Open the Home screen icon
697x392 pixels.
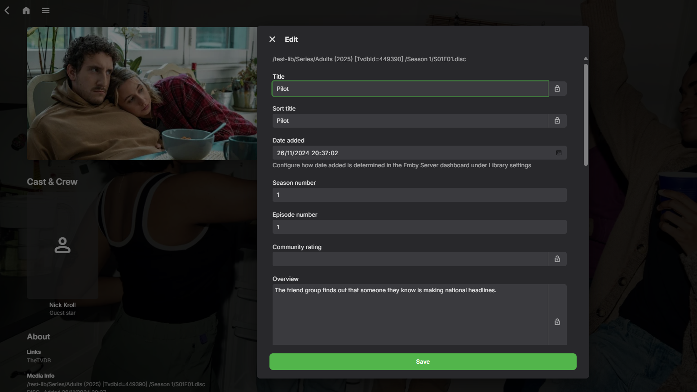(x=26, y=10)
